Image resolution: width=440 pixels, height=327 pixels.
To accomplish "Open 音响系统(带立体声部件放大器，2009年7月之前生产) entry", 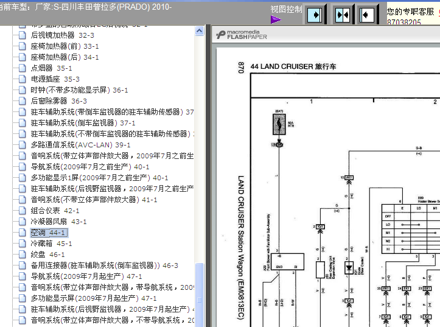I will click(x=112, y=156).
